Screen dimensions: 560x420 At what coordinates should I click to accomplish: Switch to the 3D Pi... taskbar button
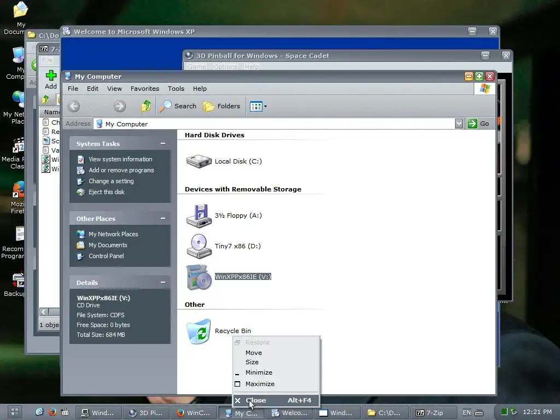coord(145,413)
